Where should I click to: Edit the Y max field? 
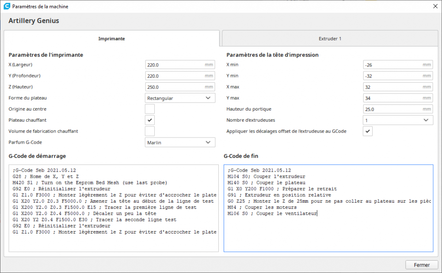398,98
